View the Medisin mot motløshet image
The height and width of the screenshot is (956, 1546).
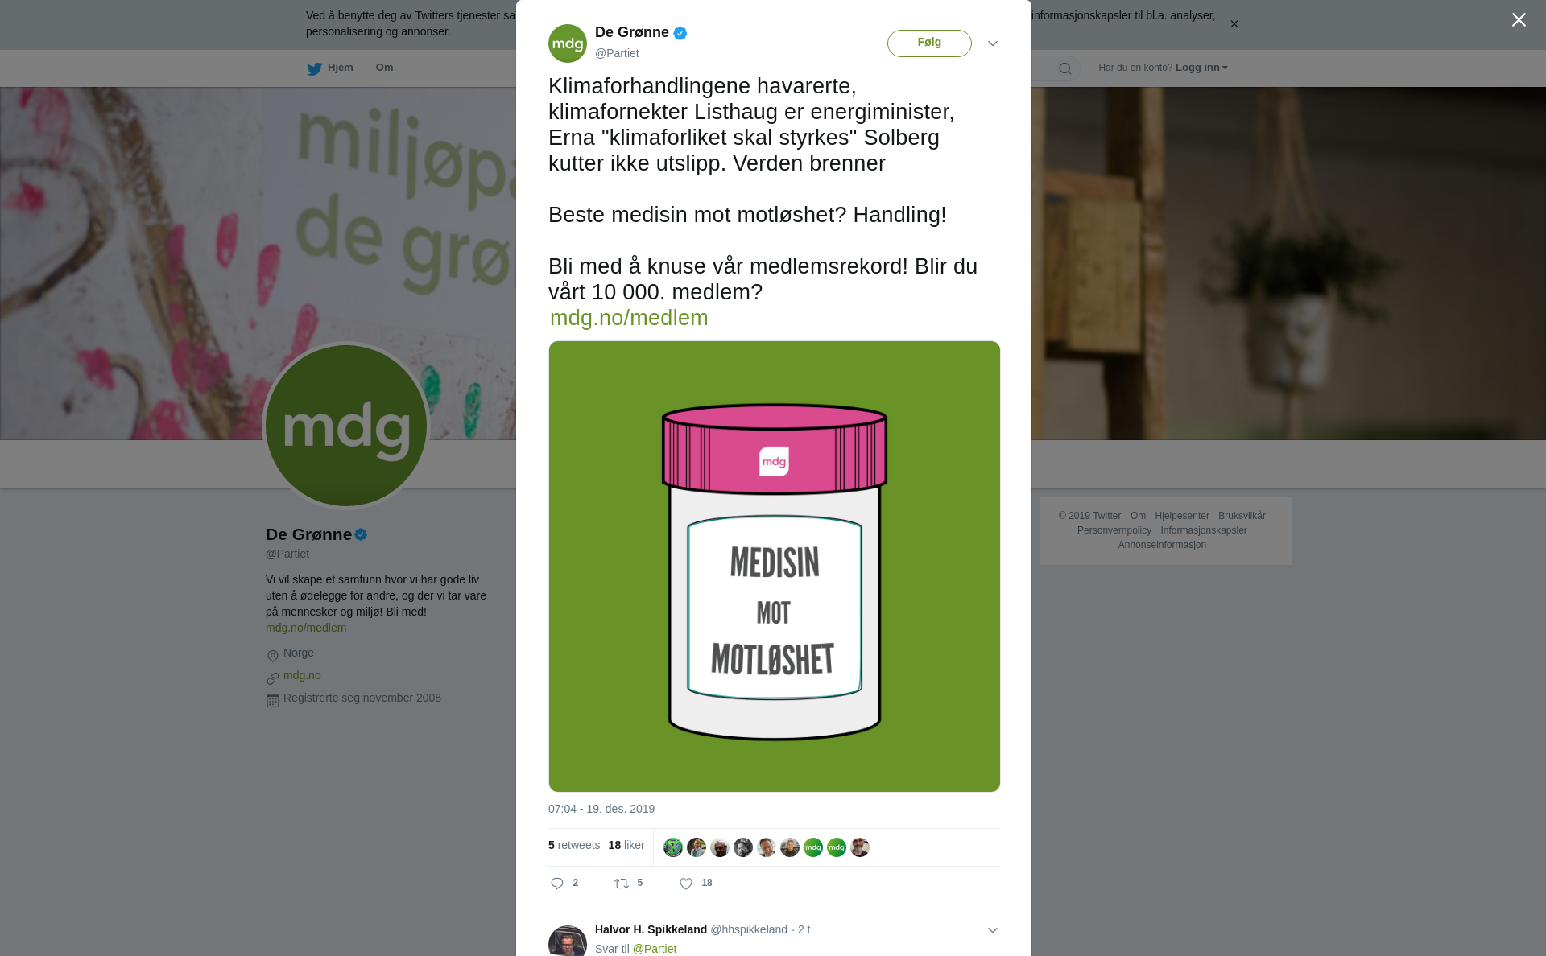point(775,567)
